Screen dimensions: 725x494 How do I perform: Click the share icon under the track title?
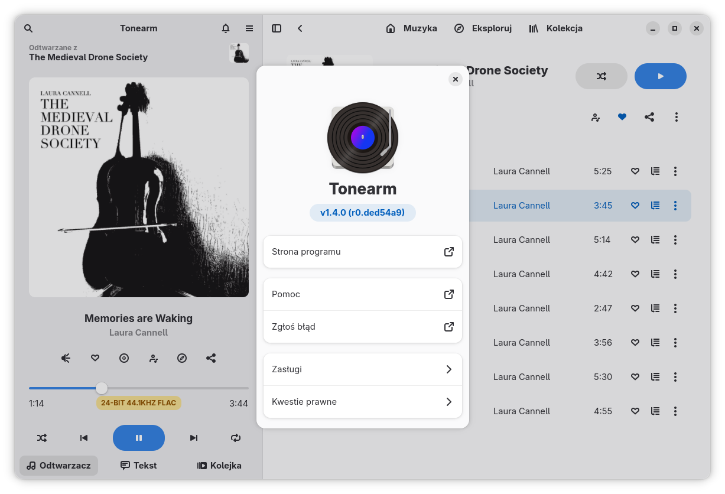tap(211, 358)
